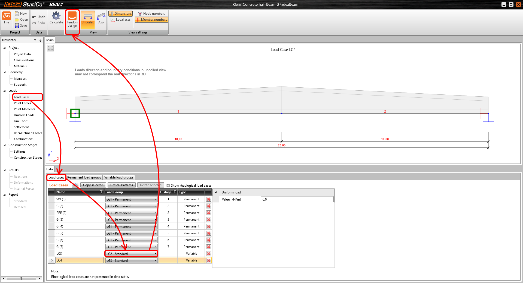Click the Copy selected button

click(93, 185)
